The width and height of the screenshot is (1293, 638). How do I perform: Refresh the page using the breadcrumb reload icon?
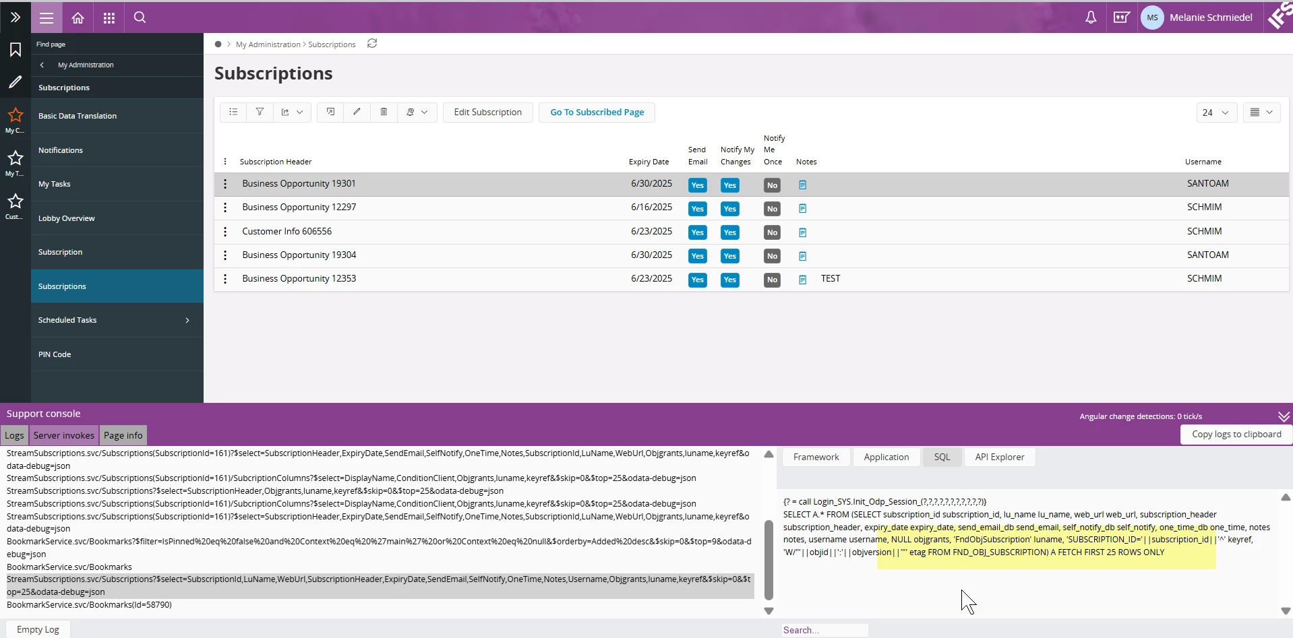[372, 43]
